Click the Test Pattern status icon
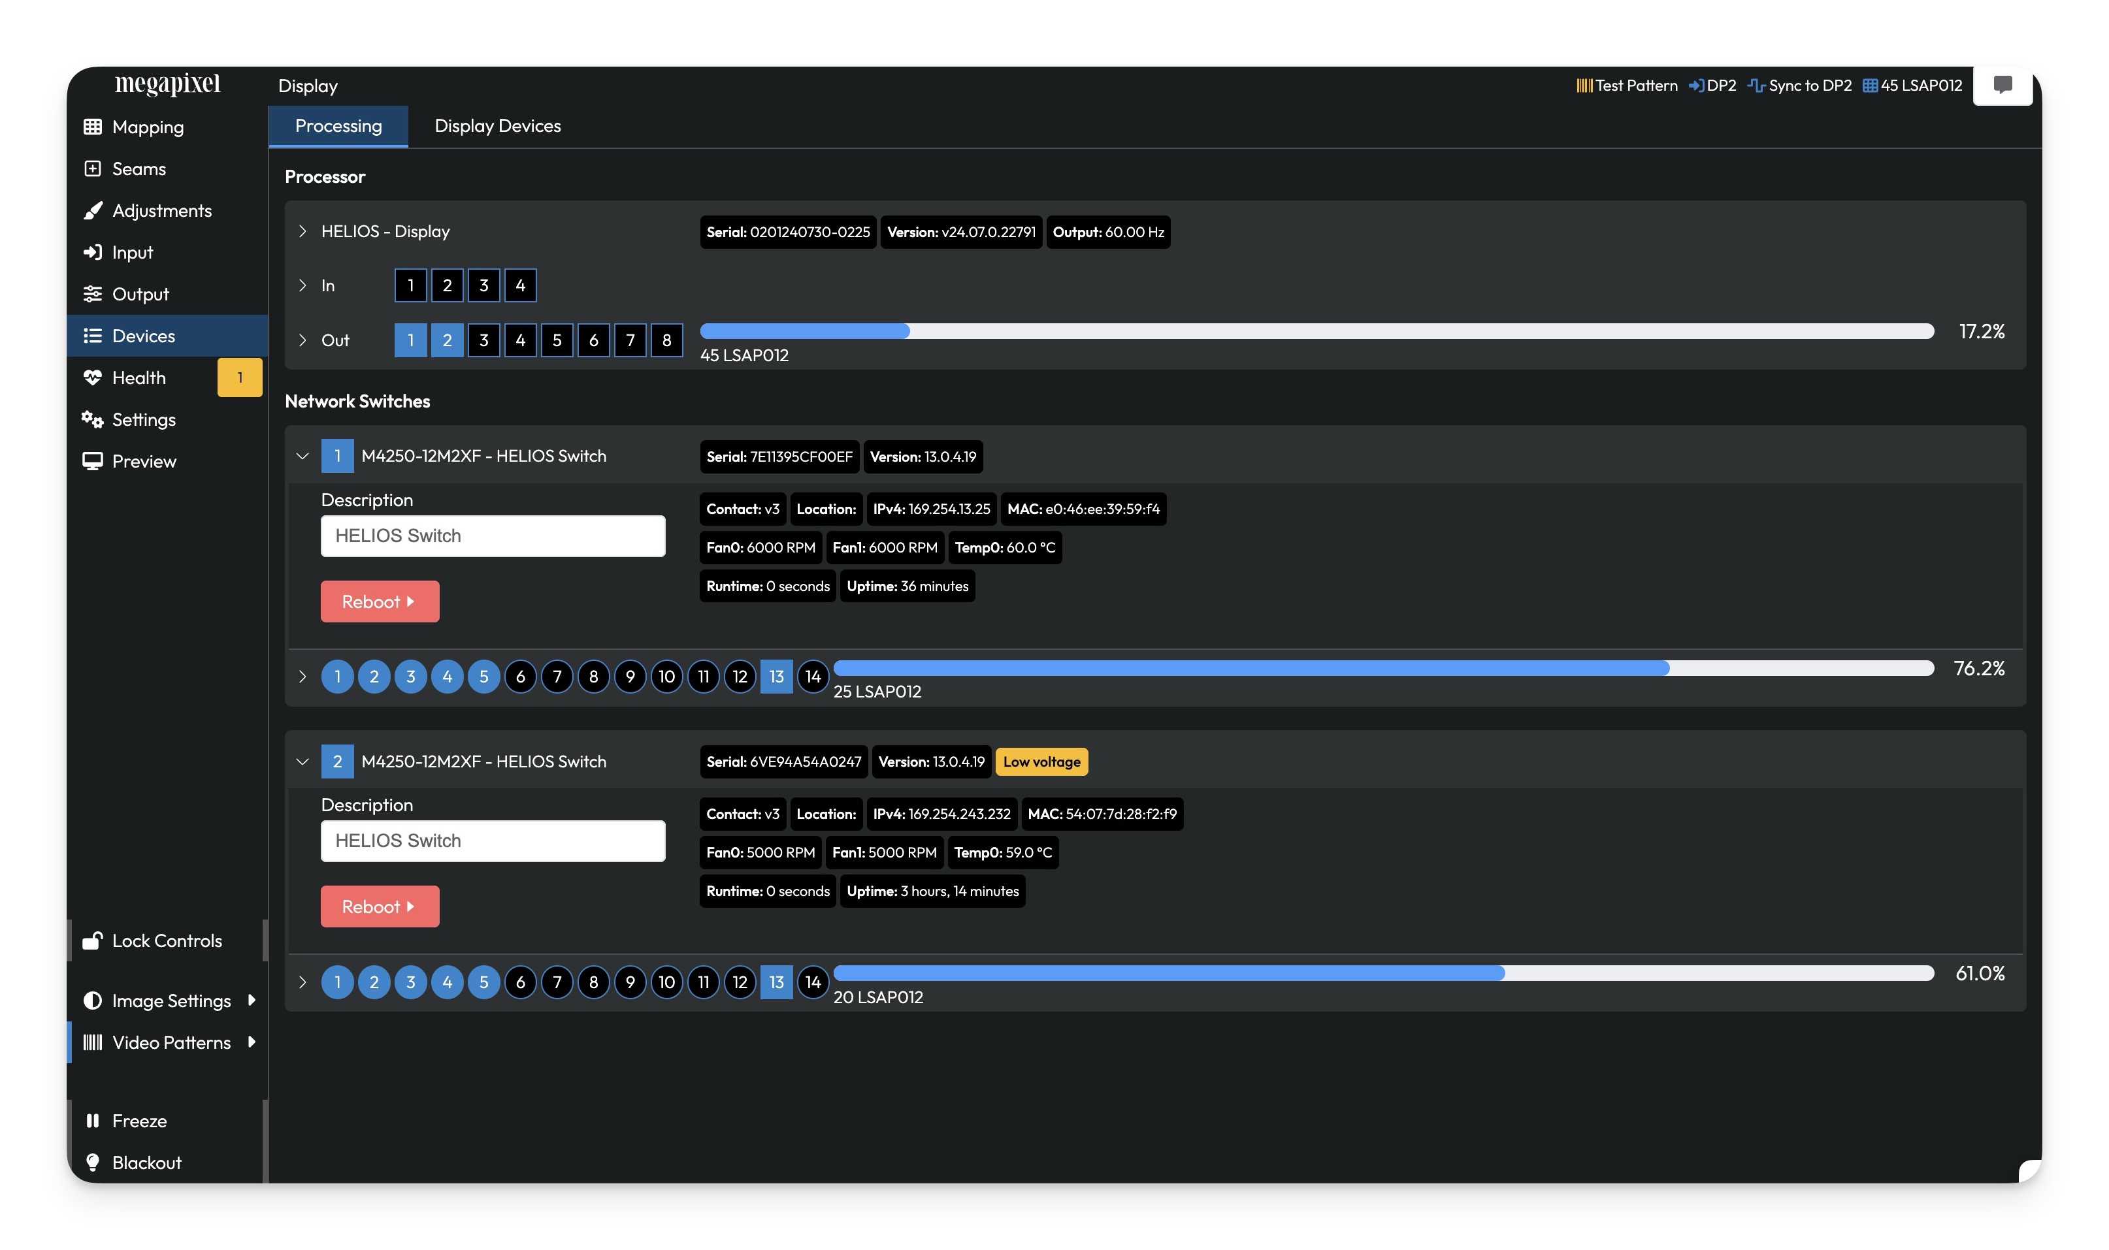Viewport: 2109px width, 1250px height. coord(1584,85)
